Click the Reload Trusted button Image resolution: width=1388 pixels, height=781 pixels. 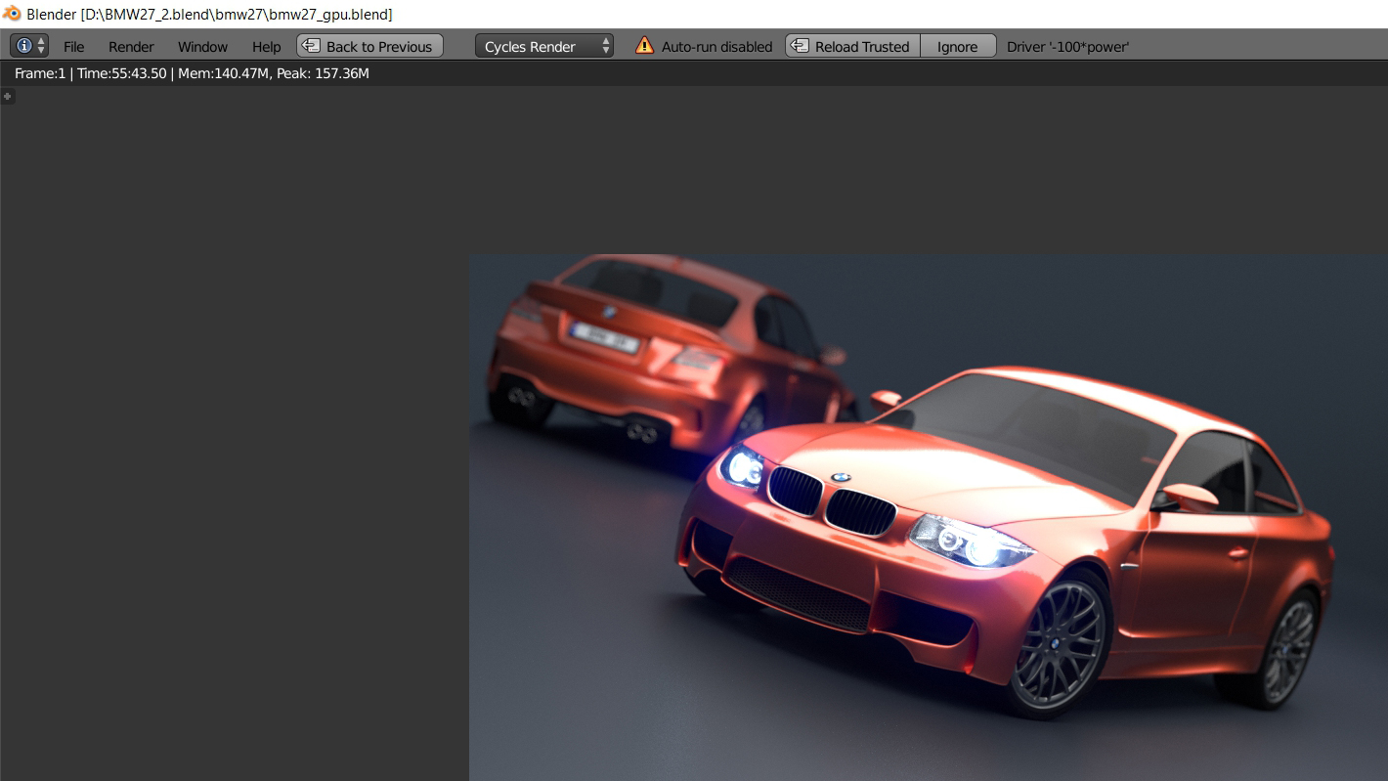tap(852, 46)
